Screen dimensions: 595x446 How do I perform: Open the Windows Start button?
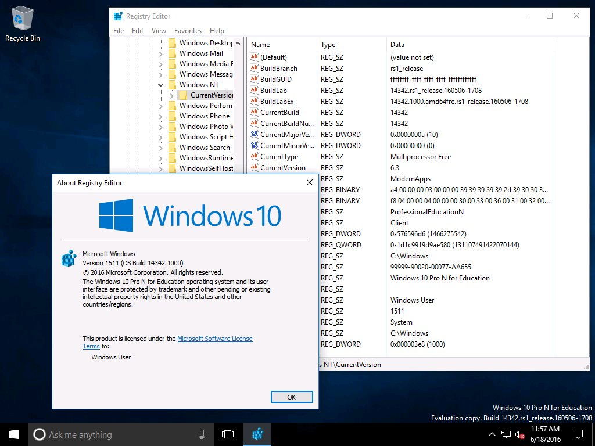13,434
